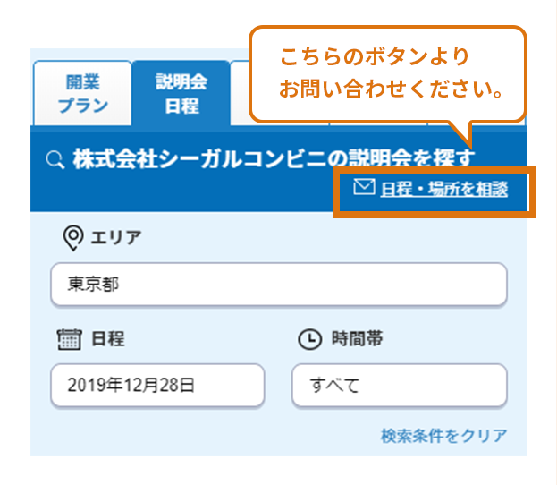Click 検索条件をクリア to reset filters
Viewport: 557px width, 485px height.
[443, 436]
